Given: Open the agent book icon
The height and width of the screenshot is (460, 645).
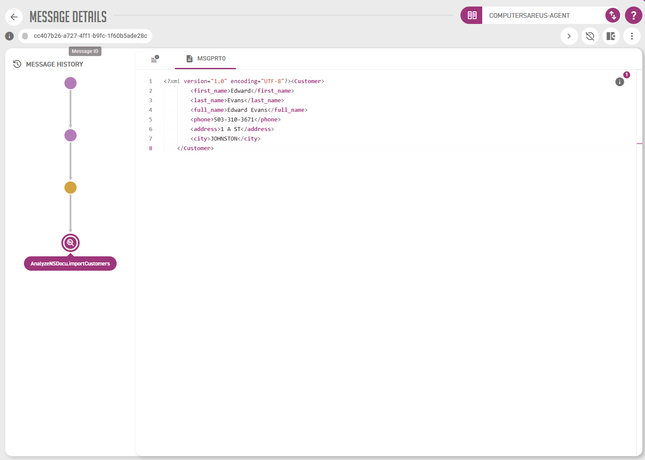Looking at the screenshot, I should click(472, 15).
